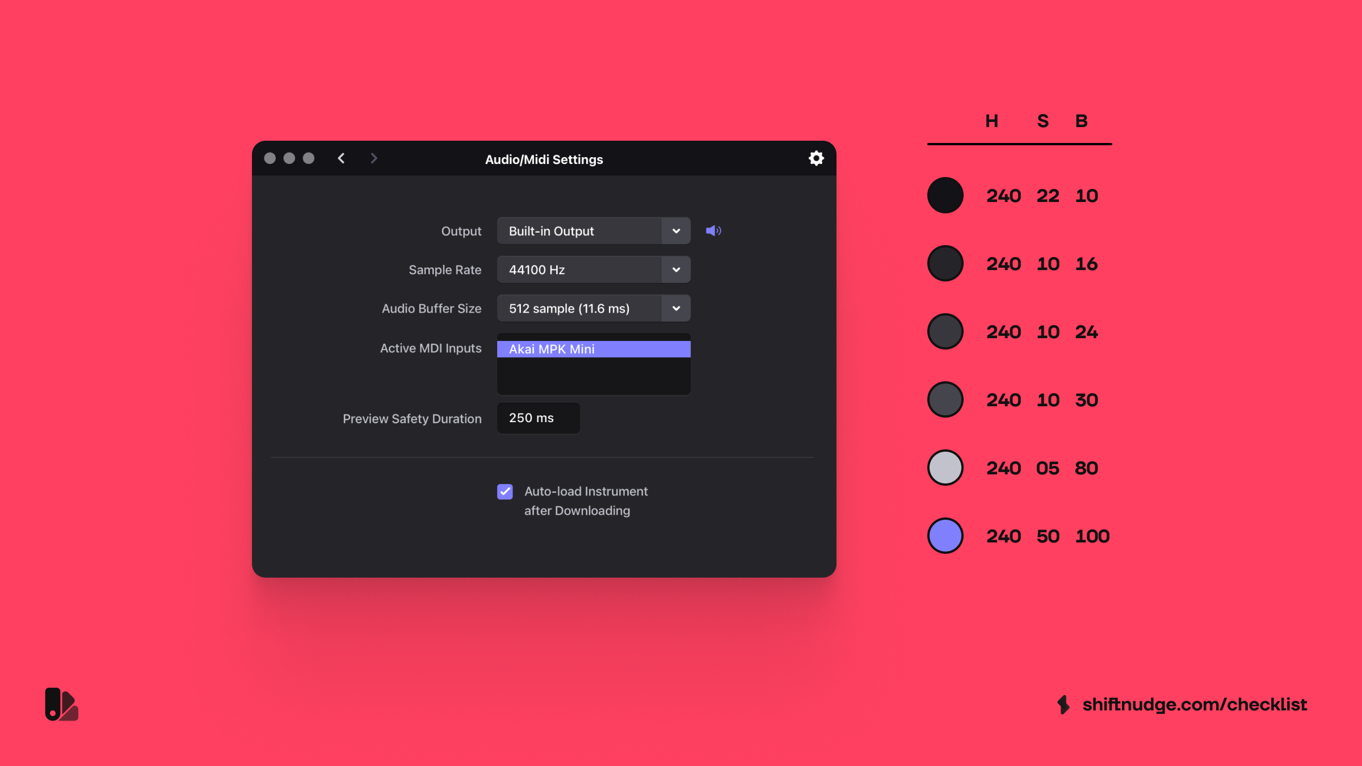1362x766 pixels.
Task: Select the Active MDI Inputs label
Action: point(431,348)
